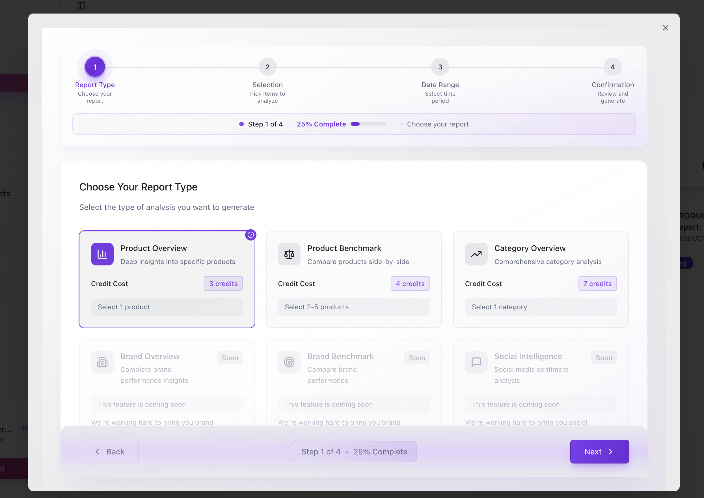Click the checkmark badge on Product Overview card
This screenshot has height=498, width=704.
(x=251, y=235)
